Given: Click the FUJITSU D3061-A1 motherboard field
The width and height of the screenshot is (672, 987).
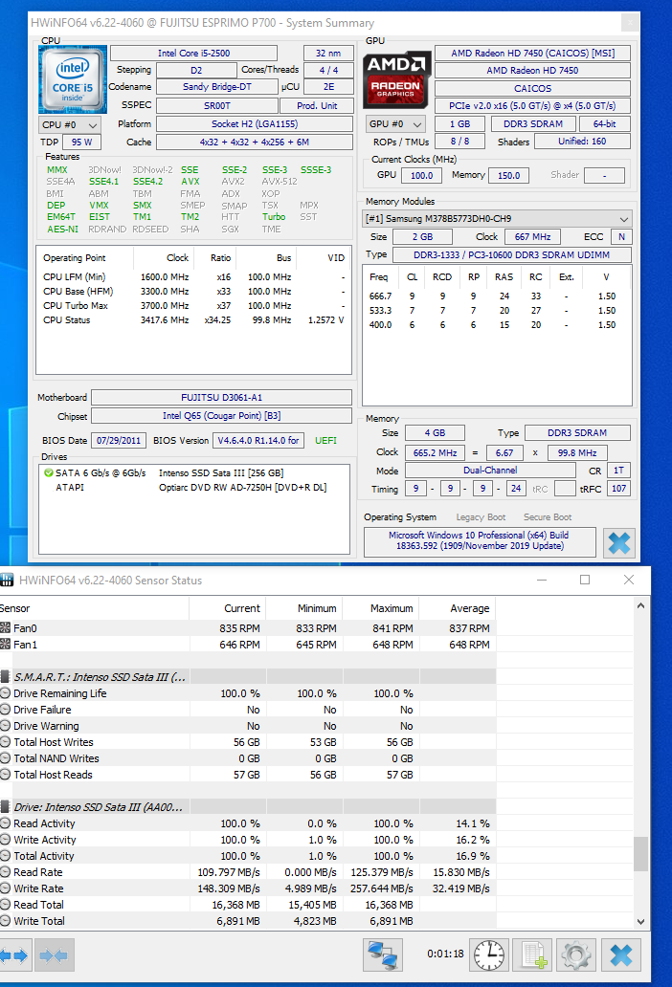Looking at the screenshot, I should (x=222, y=398).
